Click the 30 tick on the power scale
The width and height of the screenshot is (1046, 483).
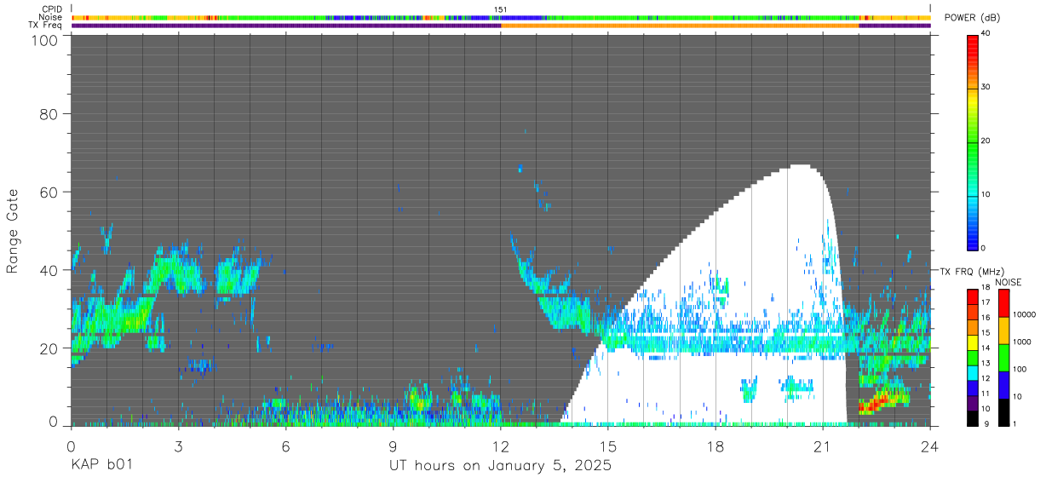985,88
